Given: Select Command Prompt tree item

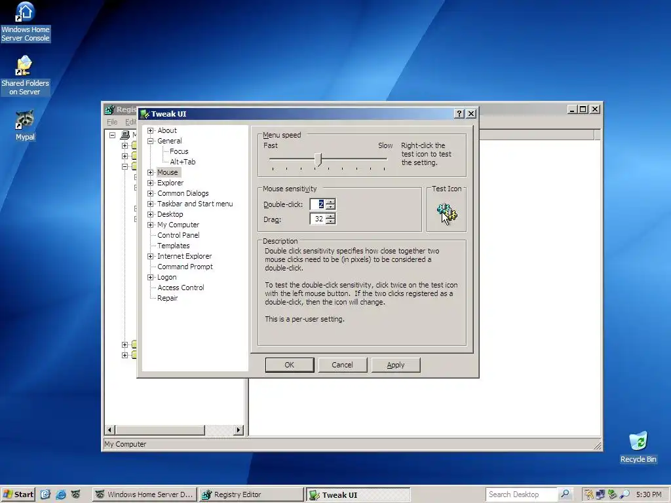Looking at the screenshot, I should click(185, 267).
